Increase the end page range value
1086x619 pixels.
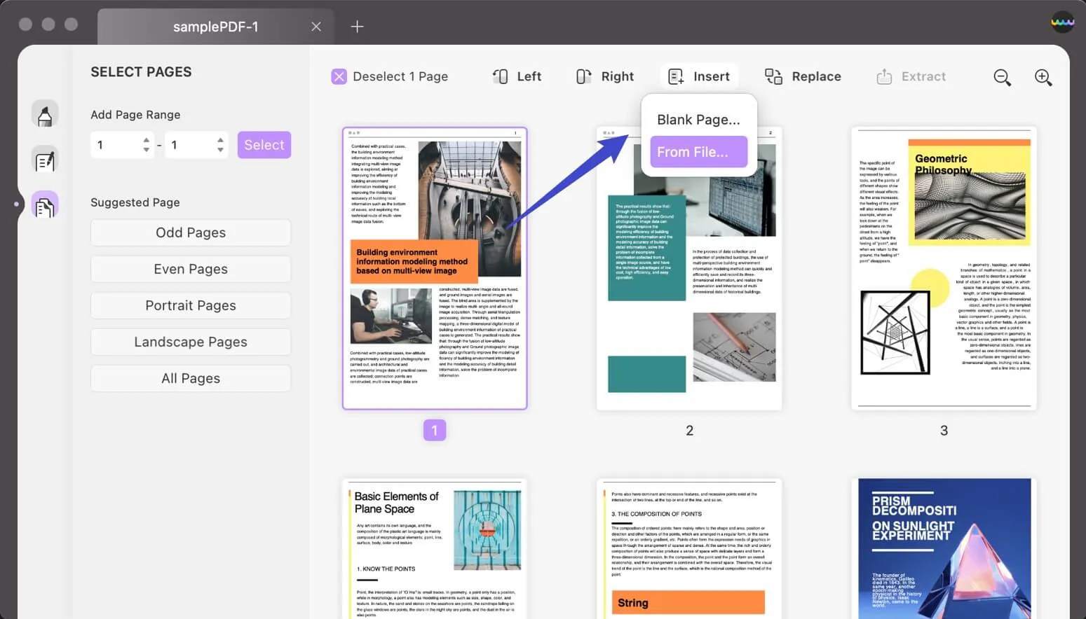(220, 139)
